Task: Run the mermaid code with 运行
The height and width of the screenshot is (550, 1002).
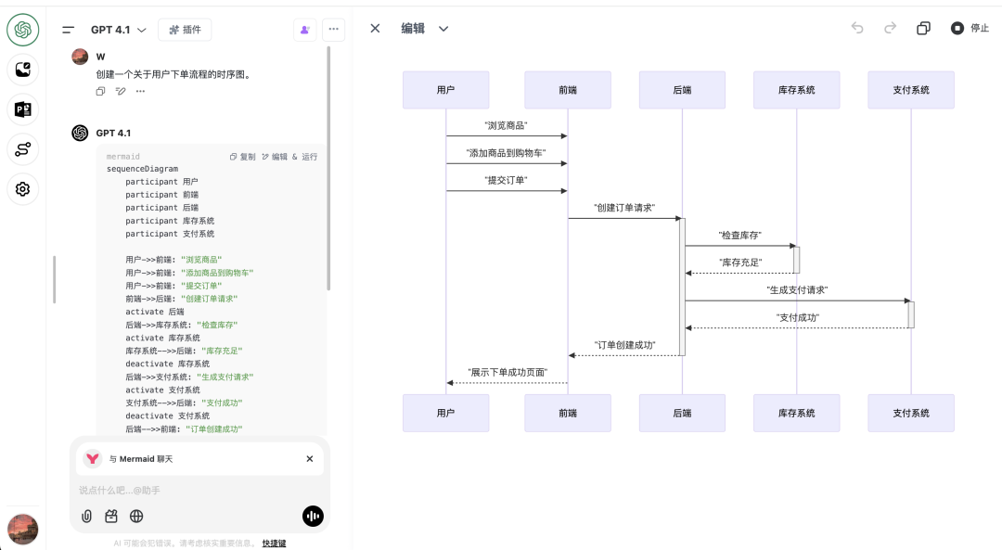Action: (310, 157)
